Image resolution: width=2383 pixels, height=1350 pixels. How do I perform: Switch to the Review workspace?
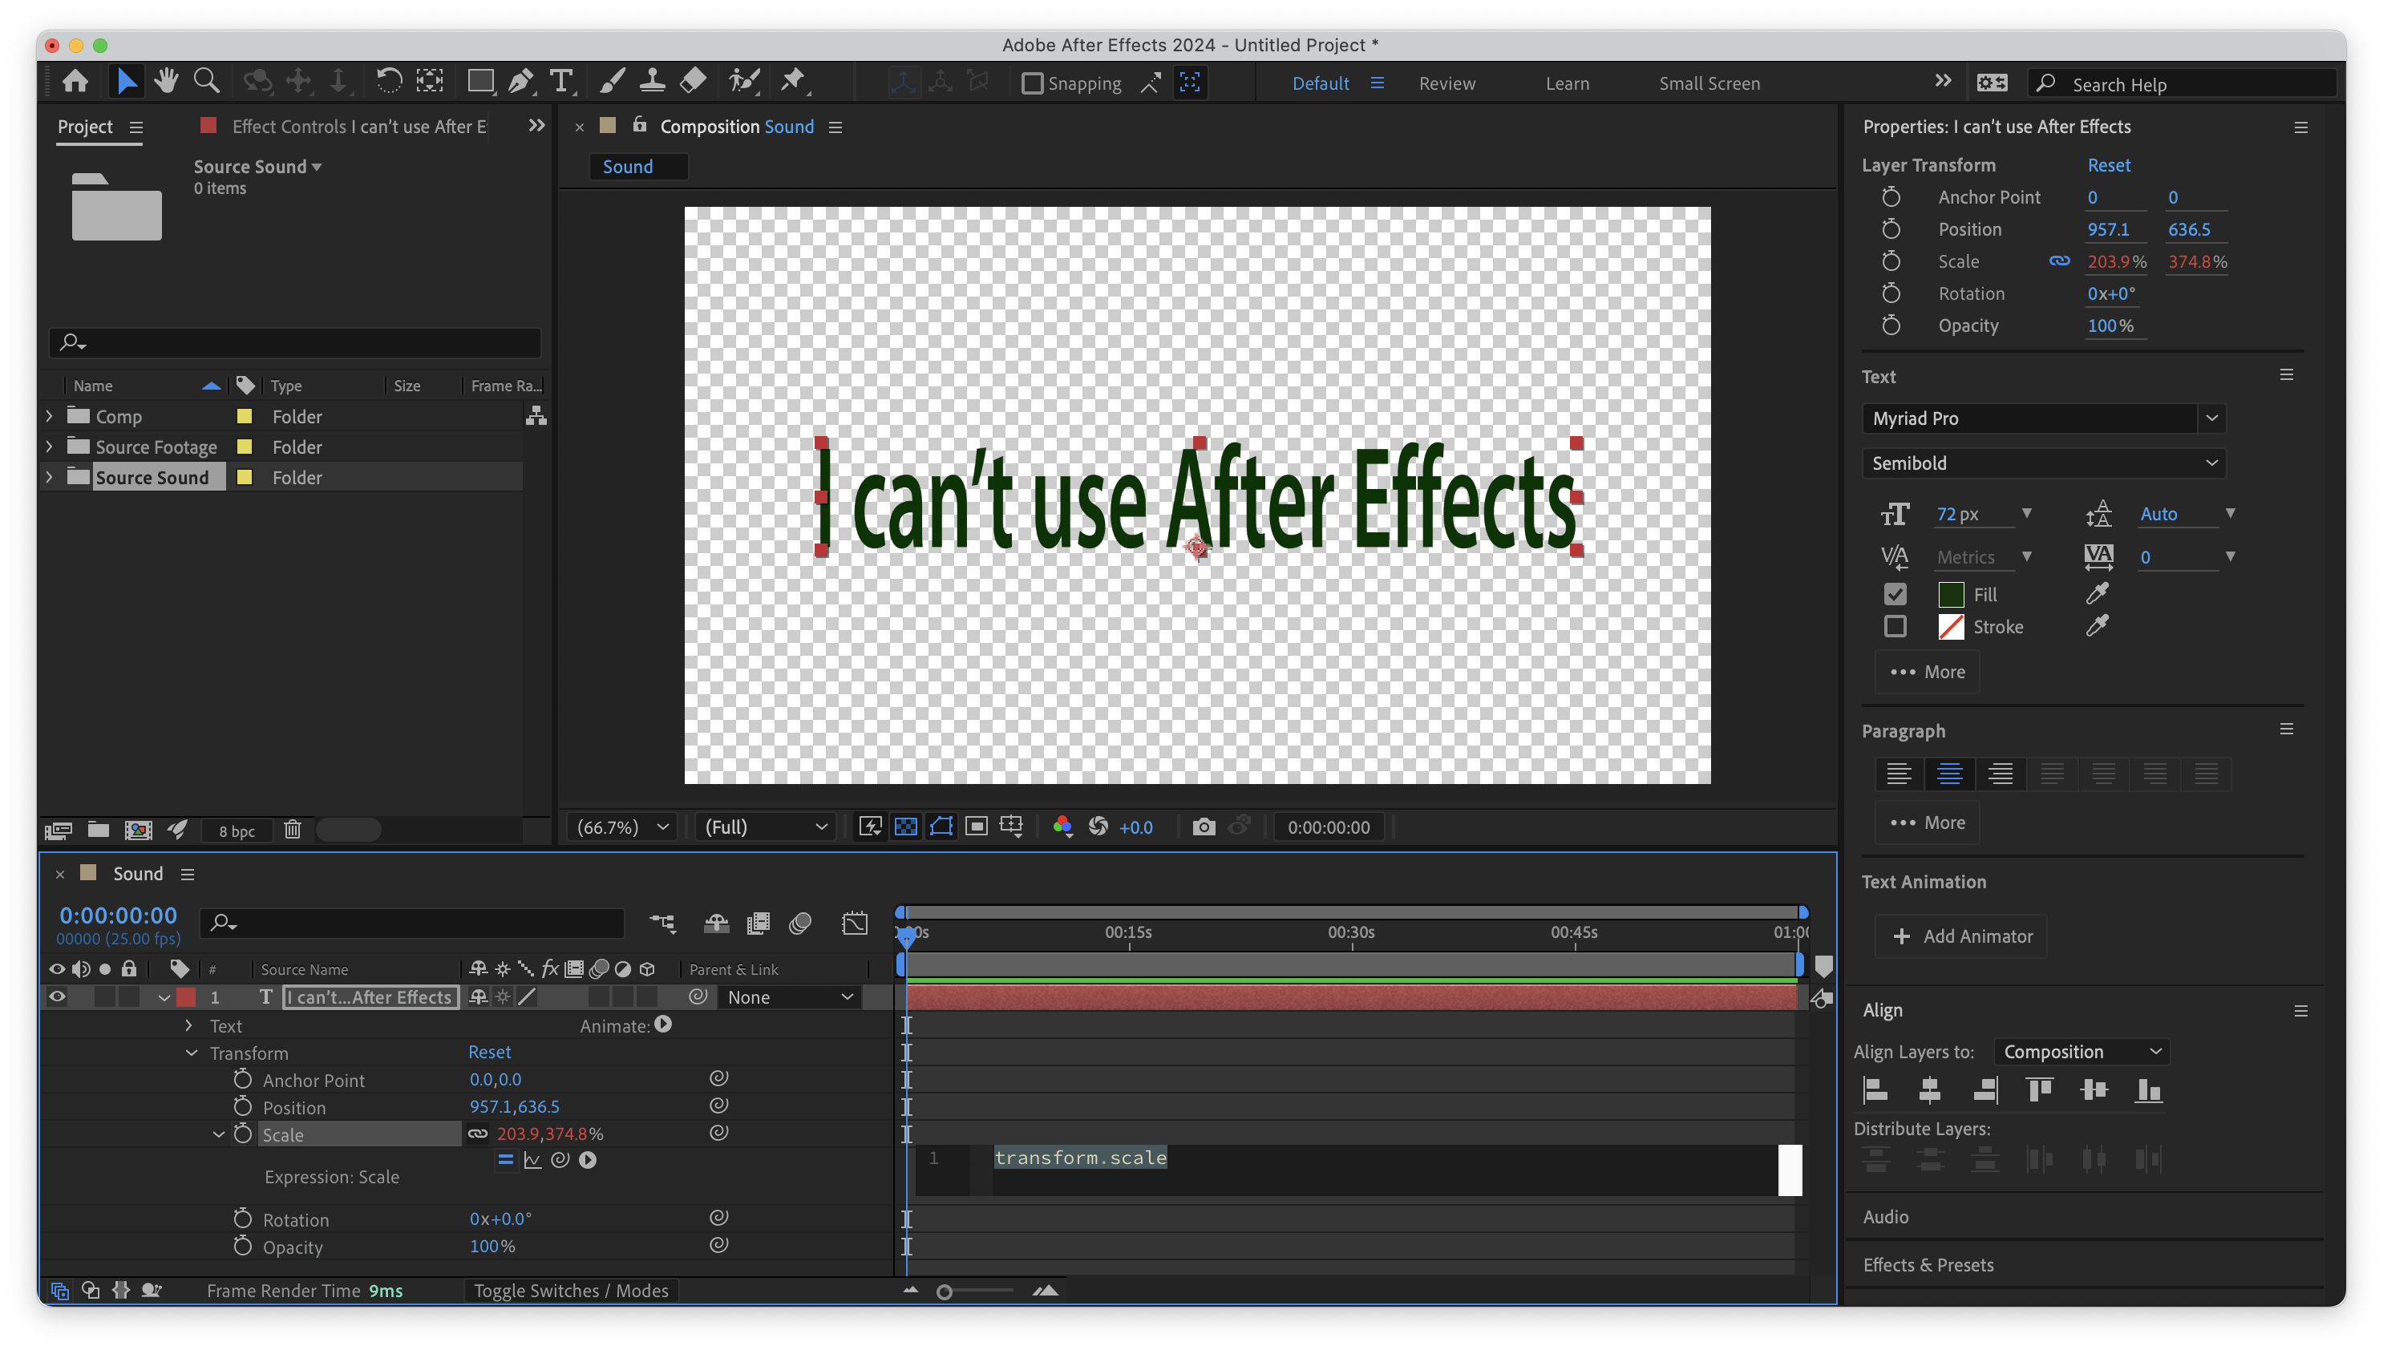[1446, 83]
